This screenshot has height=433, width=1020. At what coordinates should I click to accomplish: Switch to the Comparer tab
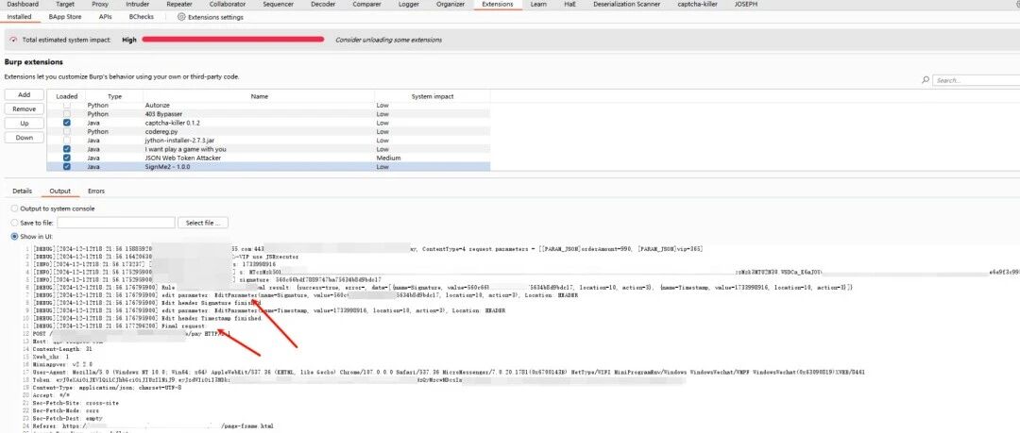366,4
